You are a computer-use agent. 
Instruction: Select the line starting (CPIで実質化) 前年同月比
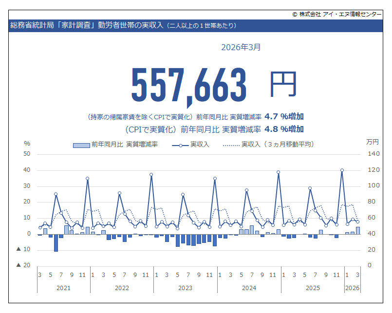(193, 129)
